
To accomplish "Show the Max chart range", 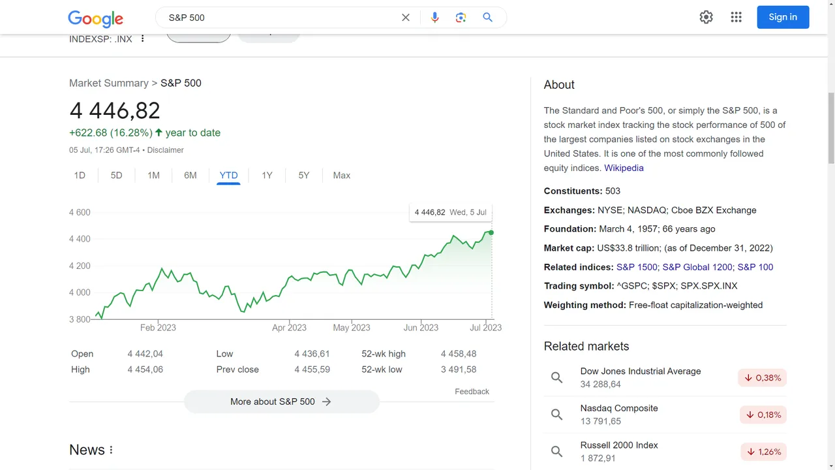I will point(342,176).
